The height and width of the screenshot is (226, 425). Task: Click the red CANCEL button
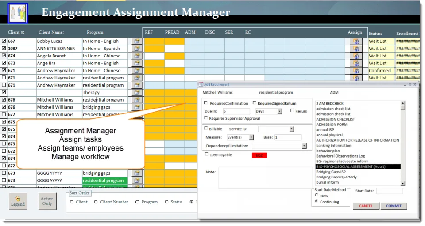(366, 206)
